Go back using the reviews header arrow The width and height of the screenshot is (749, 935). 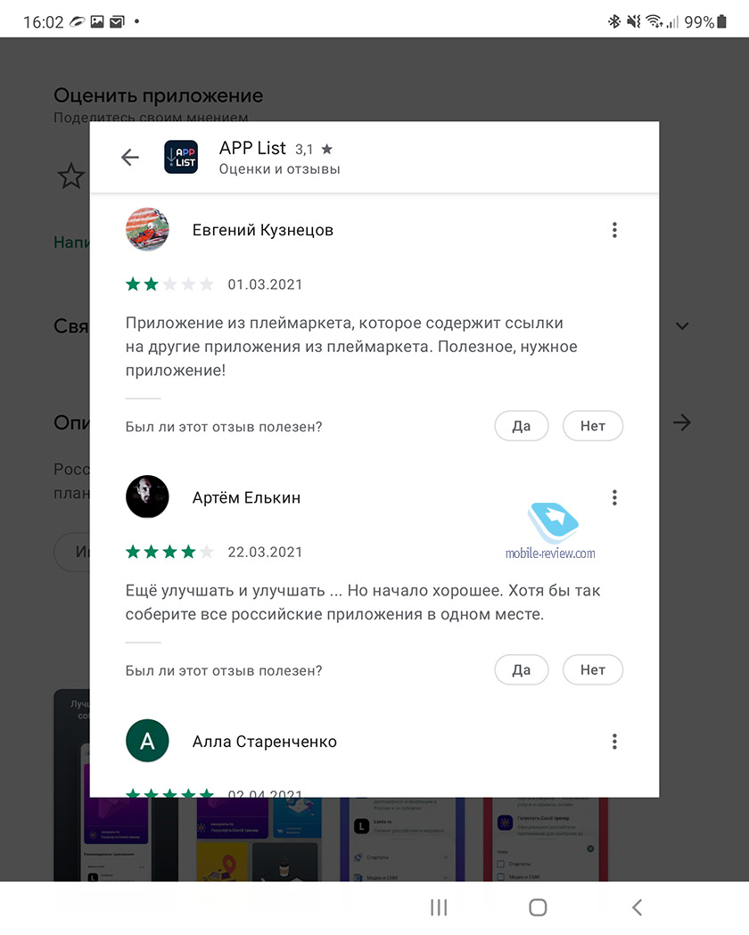click(130, 158)
